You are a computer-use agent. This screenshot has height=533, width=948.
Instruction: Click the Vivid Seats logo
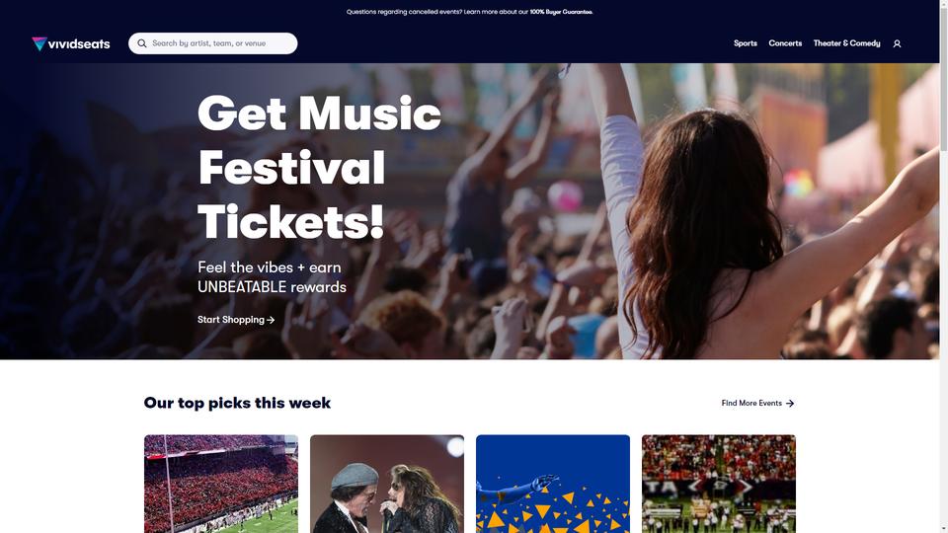71,43
